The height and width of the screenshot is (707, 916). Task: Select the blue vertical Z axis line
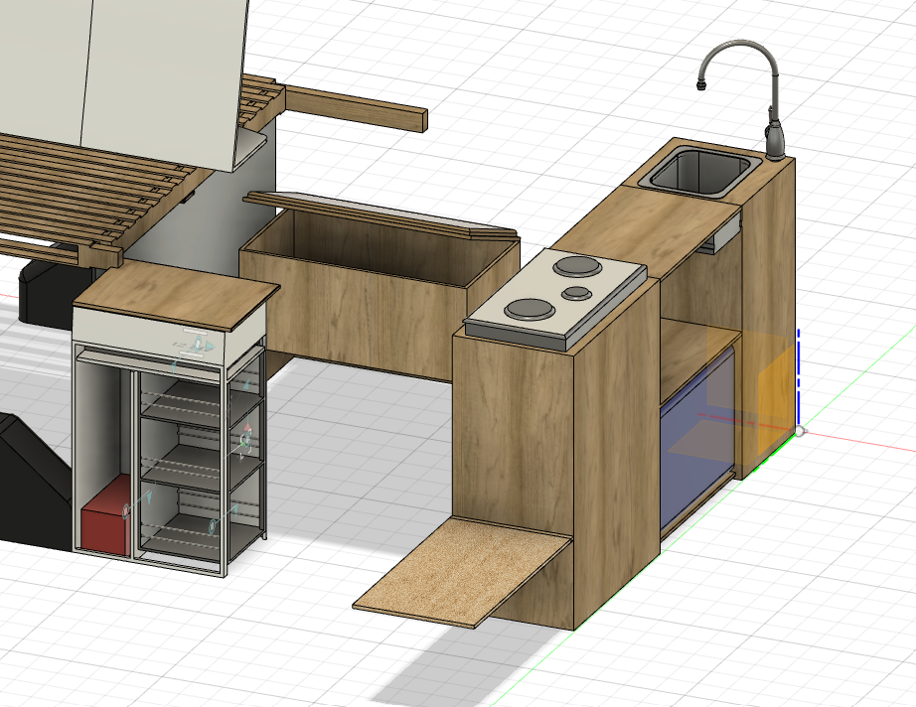[x=799, y=377]
